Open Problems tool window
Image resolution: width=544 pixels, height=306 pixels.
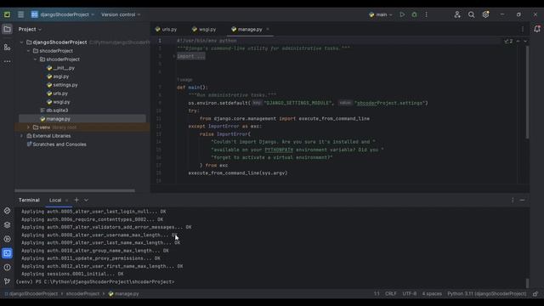(x=7, y=268)
